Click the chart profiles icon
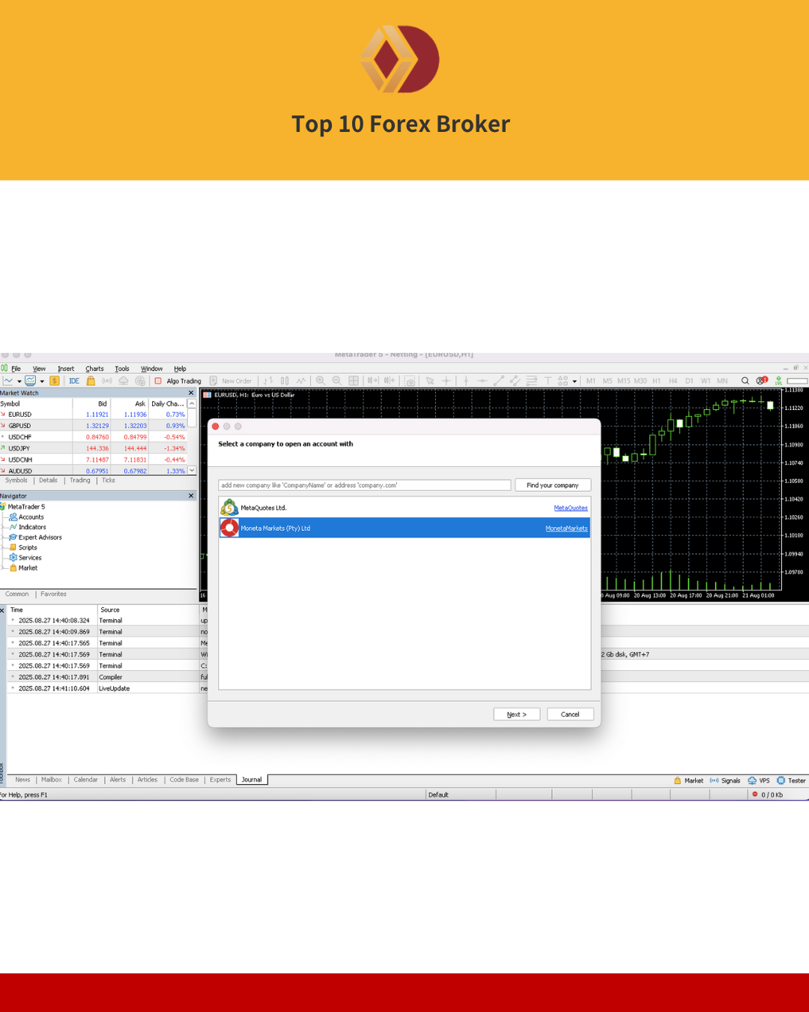The height and width of the screenshot is (1012, 809). pyautogui.click(x=31, y=381)
